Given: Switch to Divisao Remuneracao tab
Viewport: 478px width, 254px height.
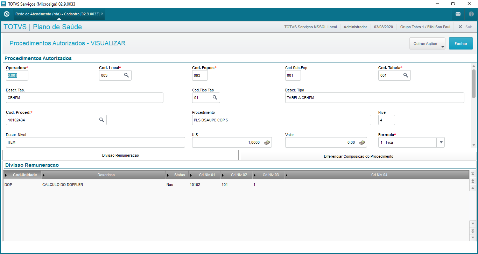Looking at the screenshot, I should click(x=120, y=155).
